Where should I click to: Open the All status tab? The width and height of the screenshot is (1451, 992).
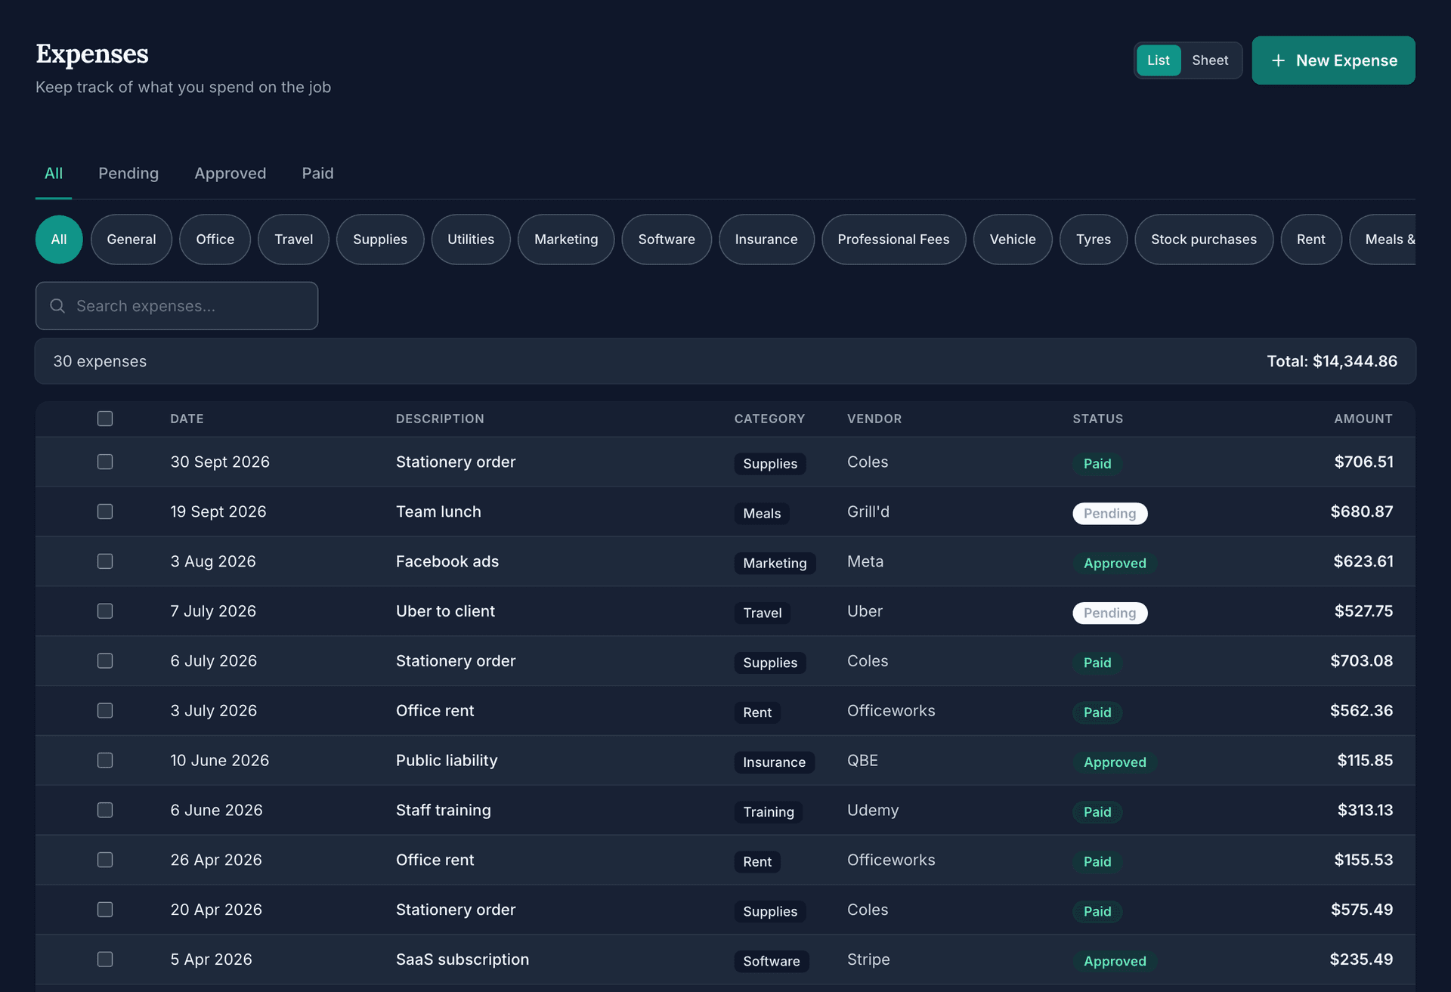coord(54,174)
